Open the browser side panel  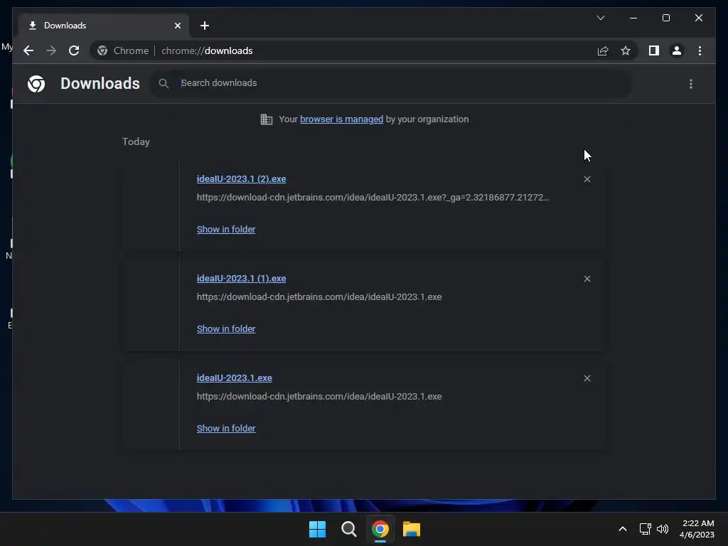click(x=654, y=50)
